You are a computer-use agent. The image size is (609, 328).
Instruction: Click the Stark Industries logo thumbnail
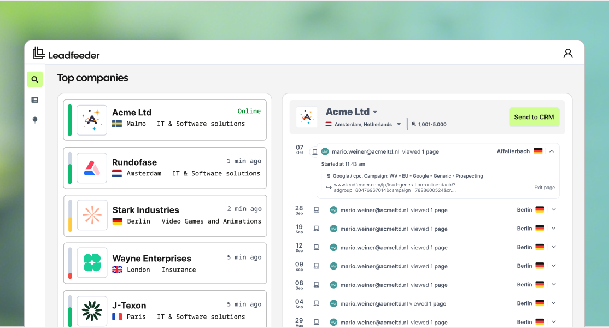click(x=92, y=215)
